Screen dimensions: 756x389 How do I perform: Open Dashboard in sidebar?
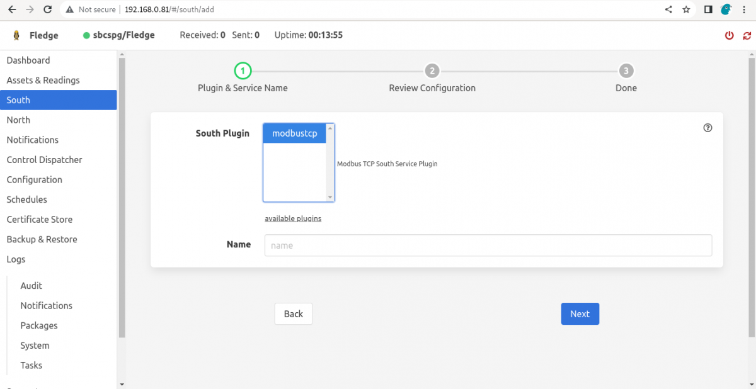pos(28,60)
